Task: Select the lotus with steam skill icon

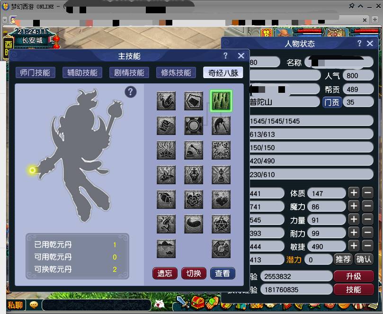Action: (x=166, y=150)
